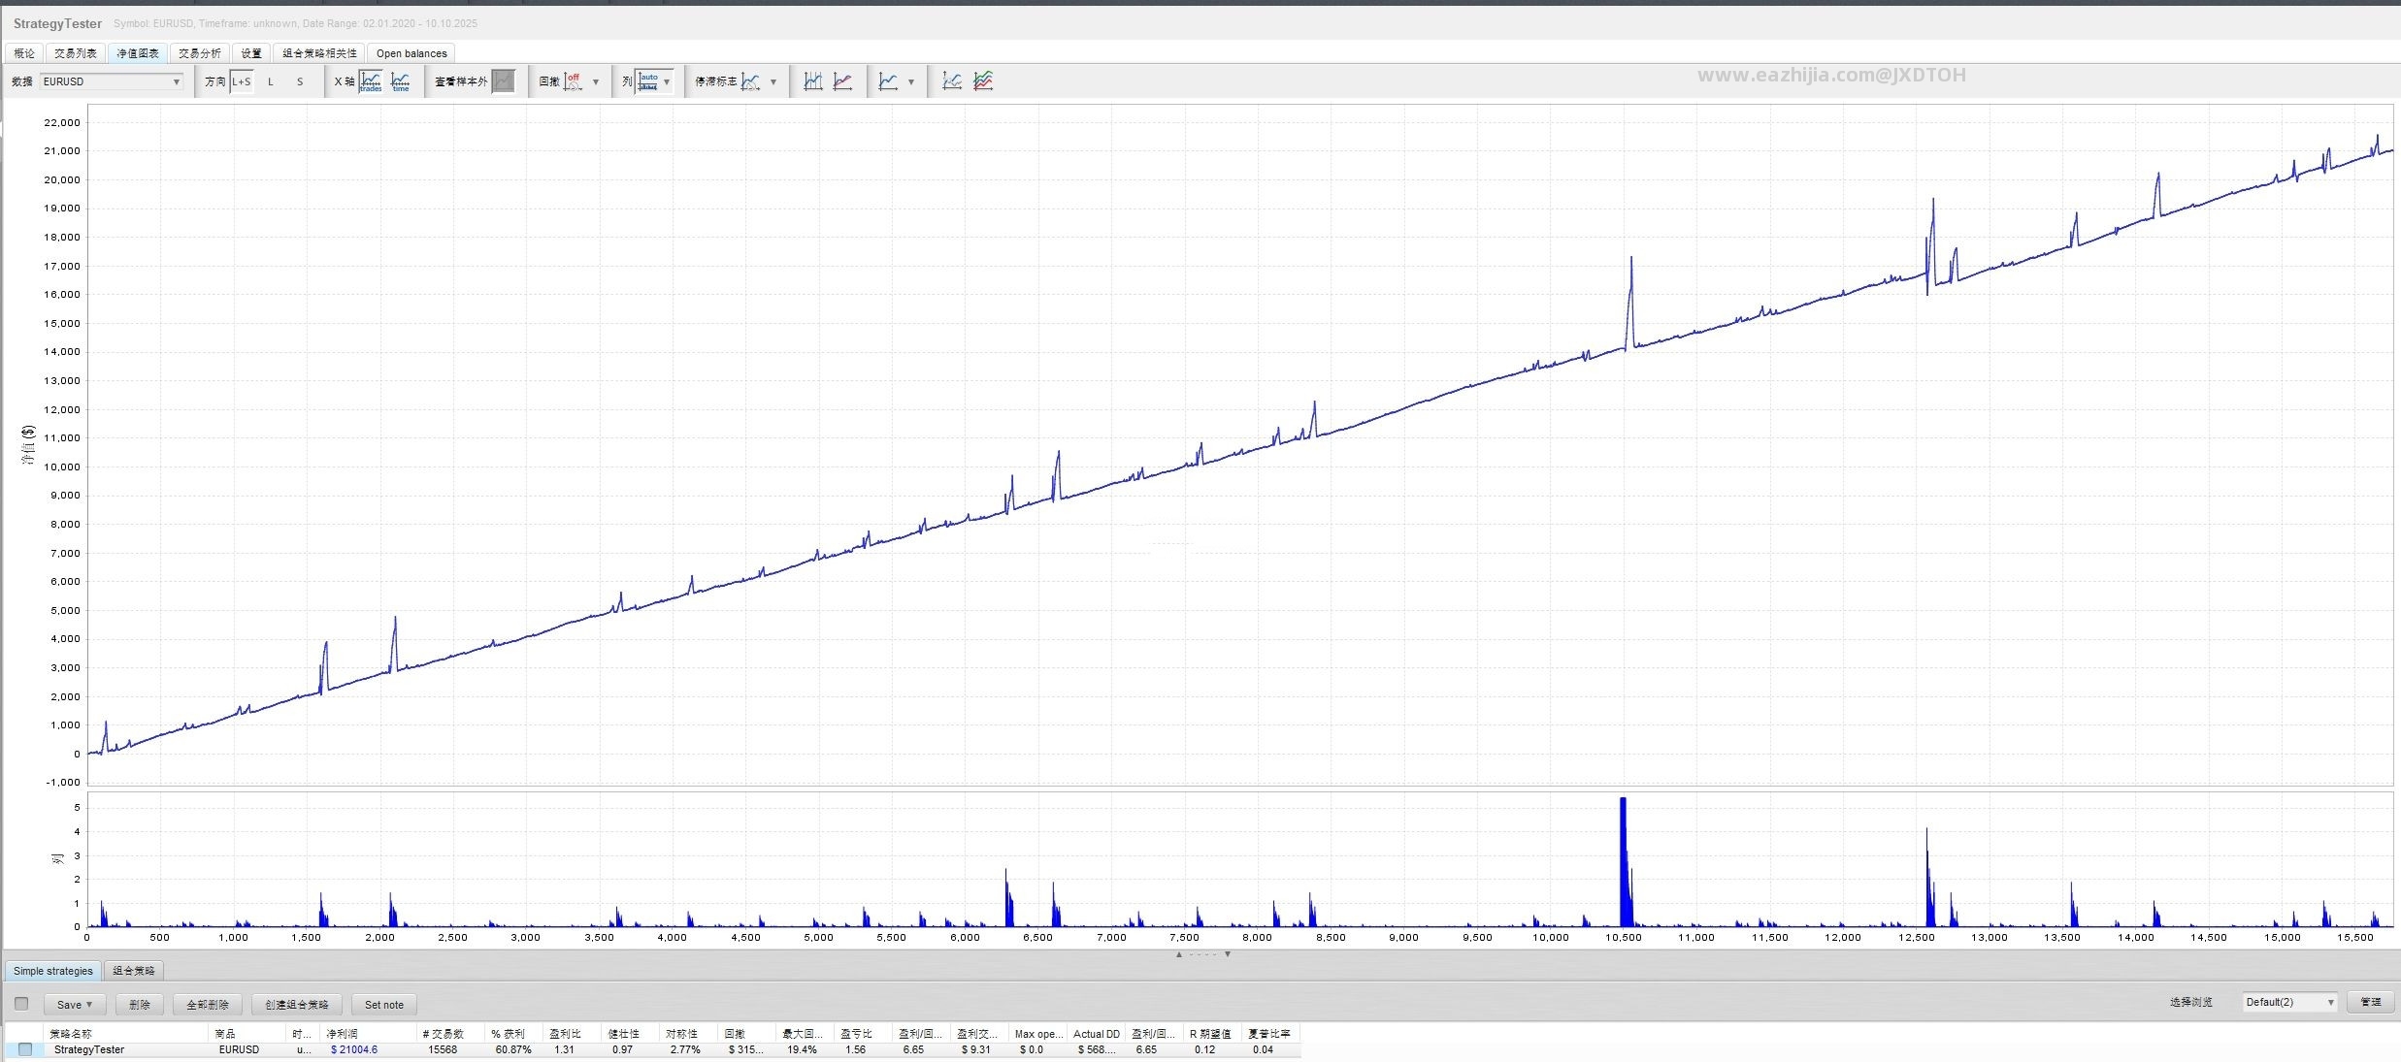
Task: Open the 设置 settings tab
Action: coord(251,53)
